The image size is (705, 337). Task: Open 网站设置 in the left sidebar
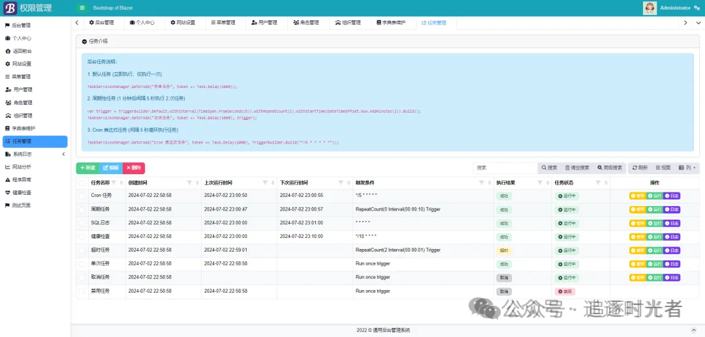(x=22, y=64)
